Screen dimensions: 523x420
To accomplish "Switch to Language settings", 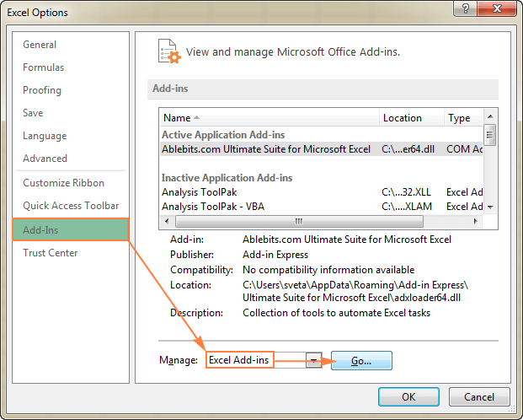I will point(44,136).
